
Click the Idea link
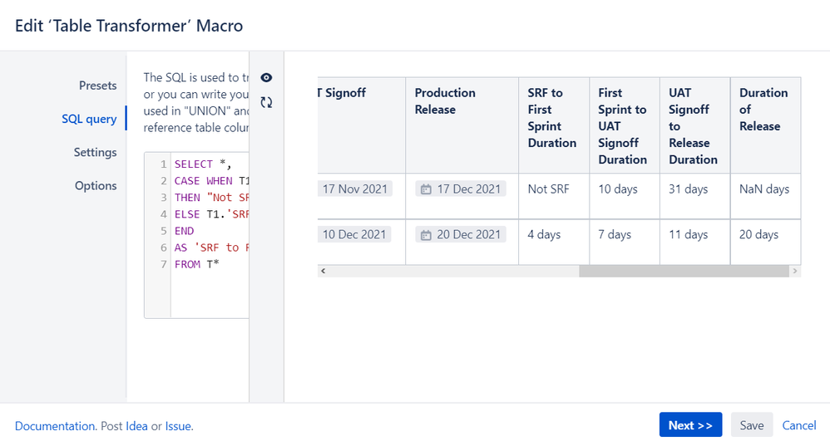pyautogui.click(x=136, y=426)
